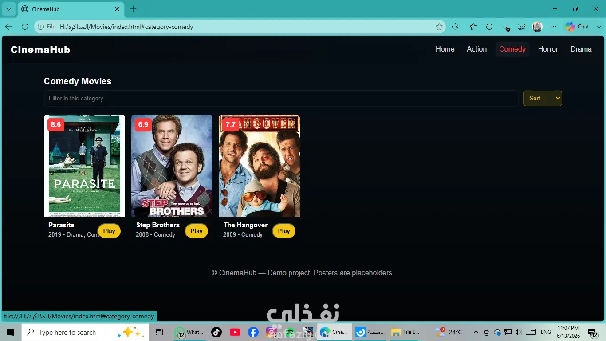Open Copilot Chat
Viewport: 606px width, 341px height.
(577, 27)
